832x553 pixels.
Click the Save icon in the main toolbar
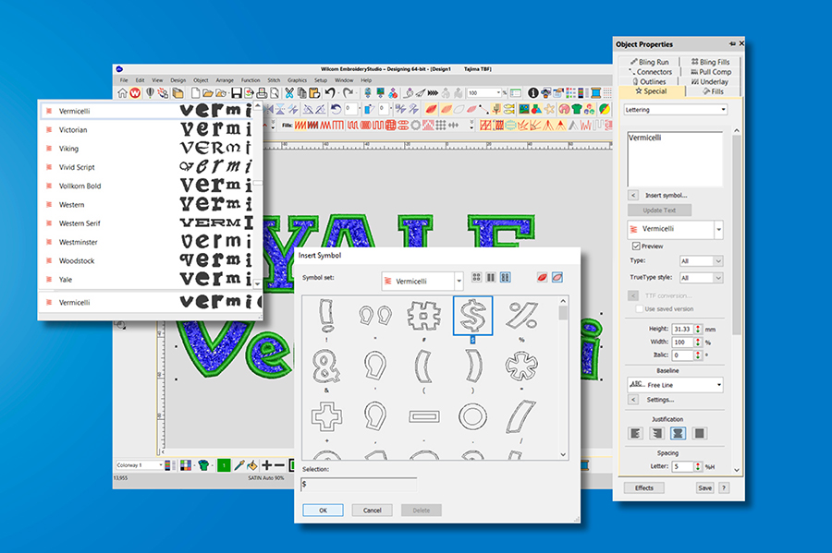237,93
